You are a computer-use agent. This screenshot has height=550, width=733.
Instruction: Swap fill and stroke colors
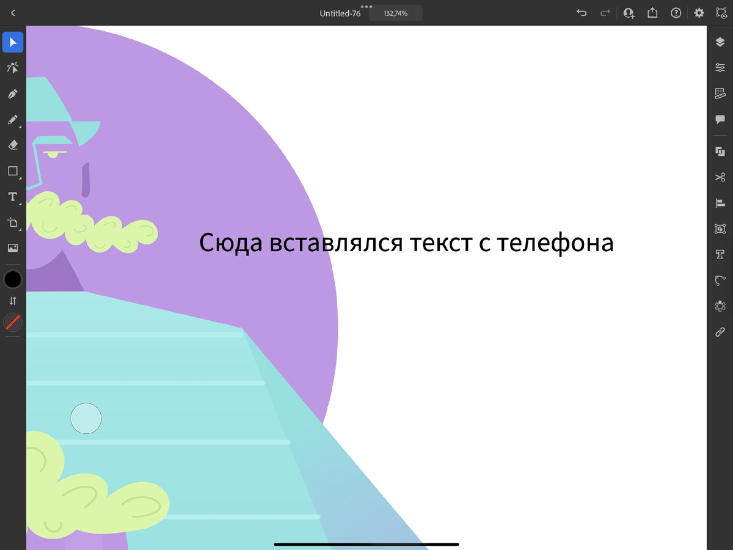tap(13, 301)
